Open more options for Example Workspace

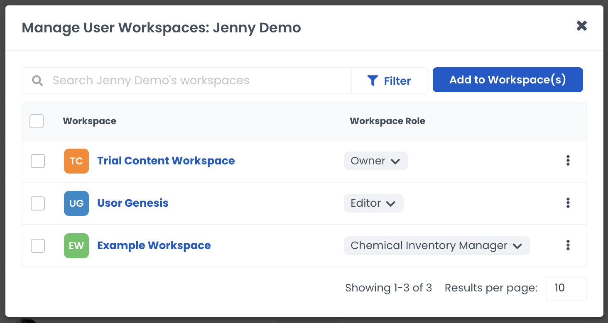(x=568, y=246)
